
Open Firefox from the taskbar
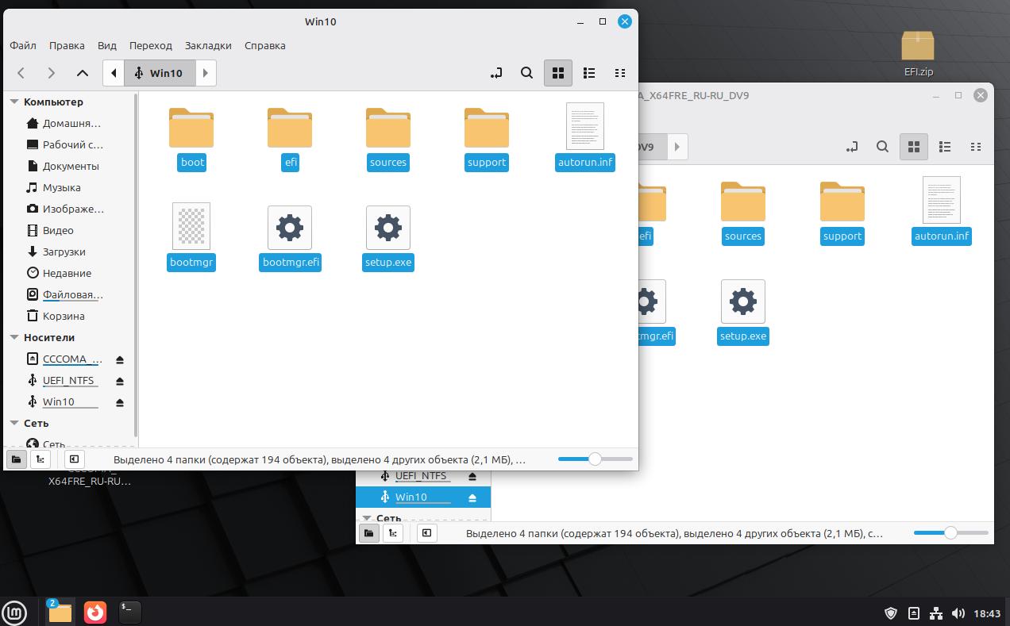(95, 613)
